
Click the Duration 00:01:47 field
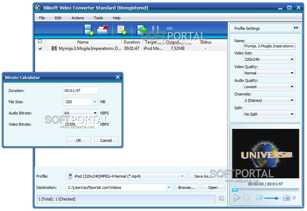pyautogui.click(x=81, y=91)
